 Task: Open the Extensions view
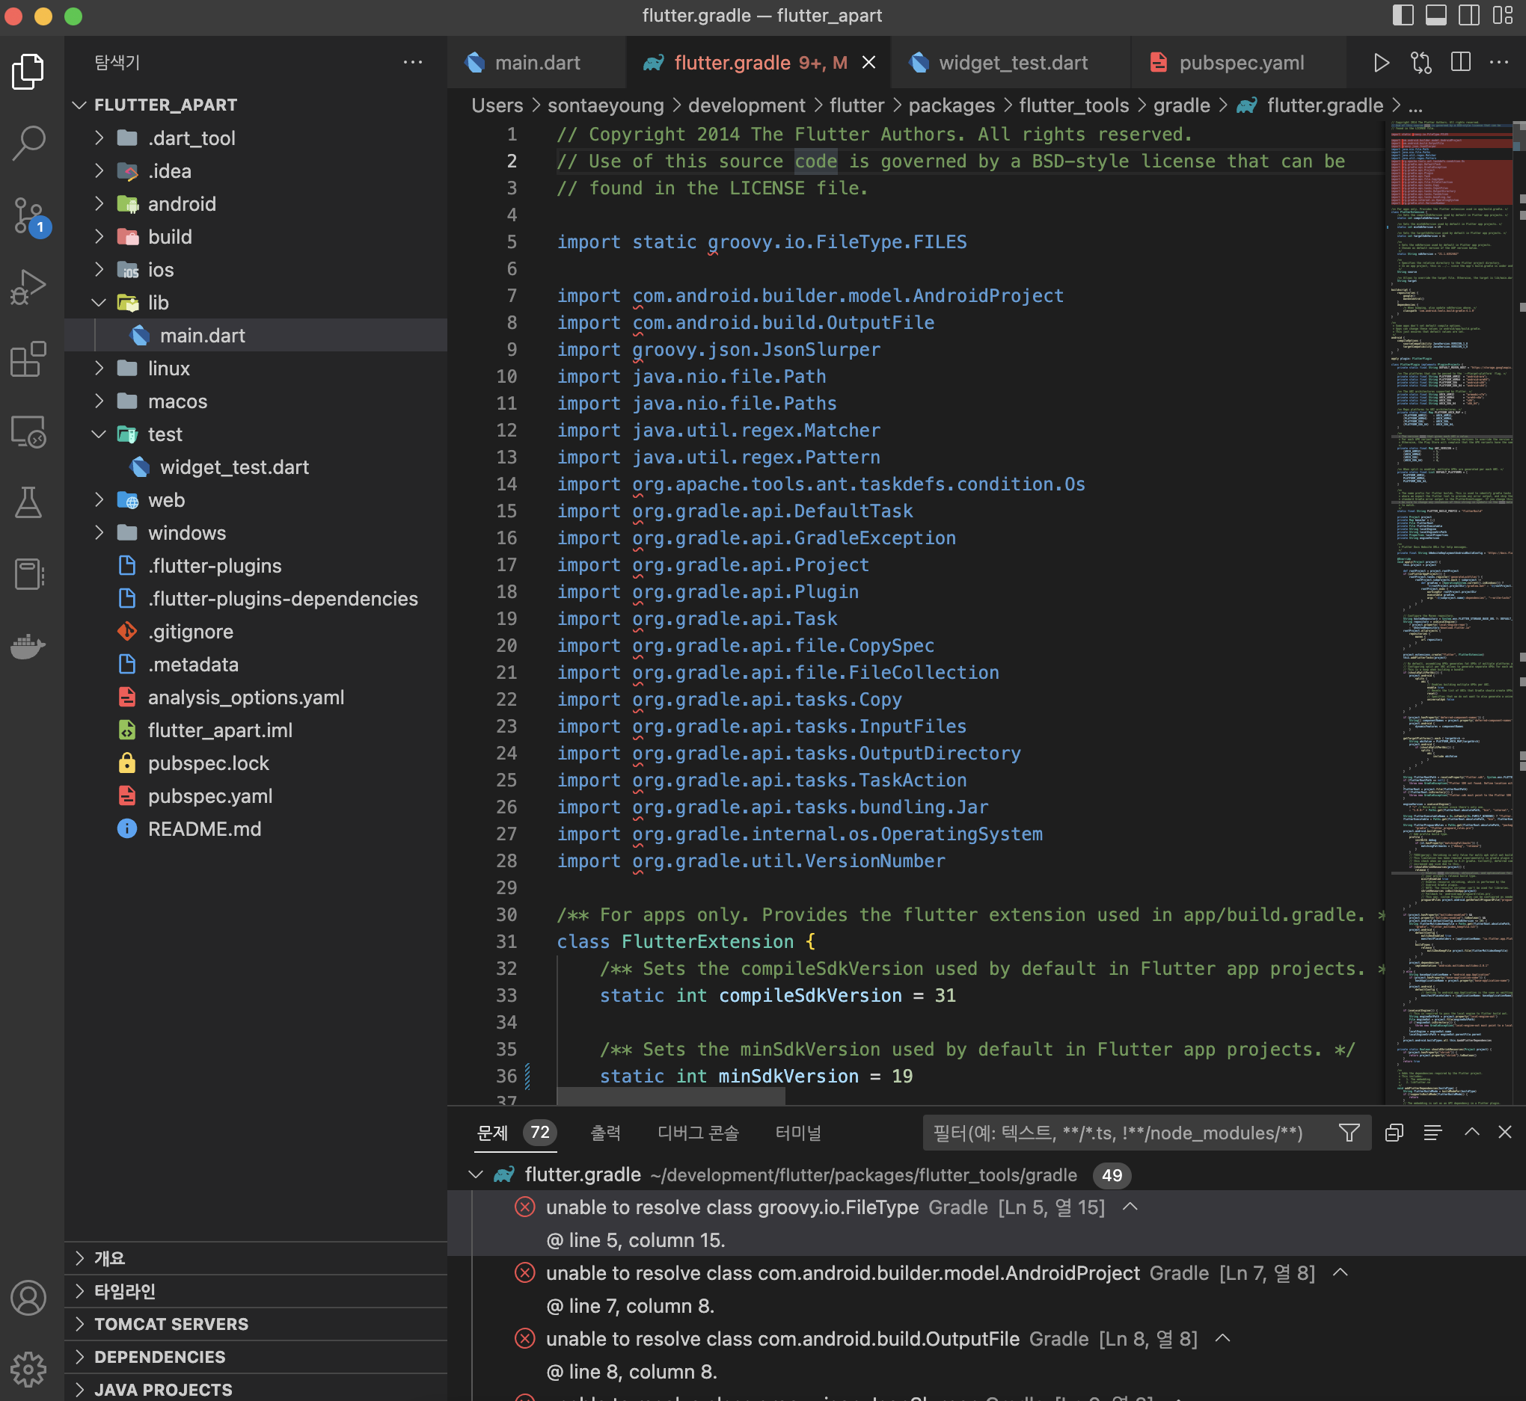click(x=29, y=360)
